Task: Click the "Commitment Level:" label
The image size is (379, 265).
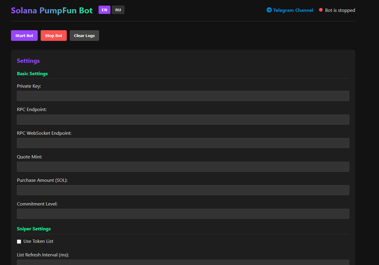Action: [x=37, y=204]
